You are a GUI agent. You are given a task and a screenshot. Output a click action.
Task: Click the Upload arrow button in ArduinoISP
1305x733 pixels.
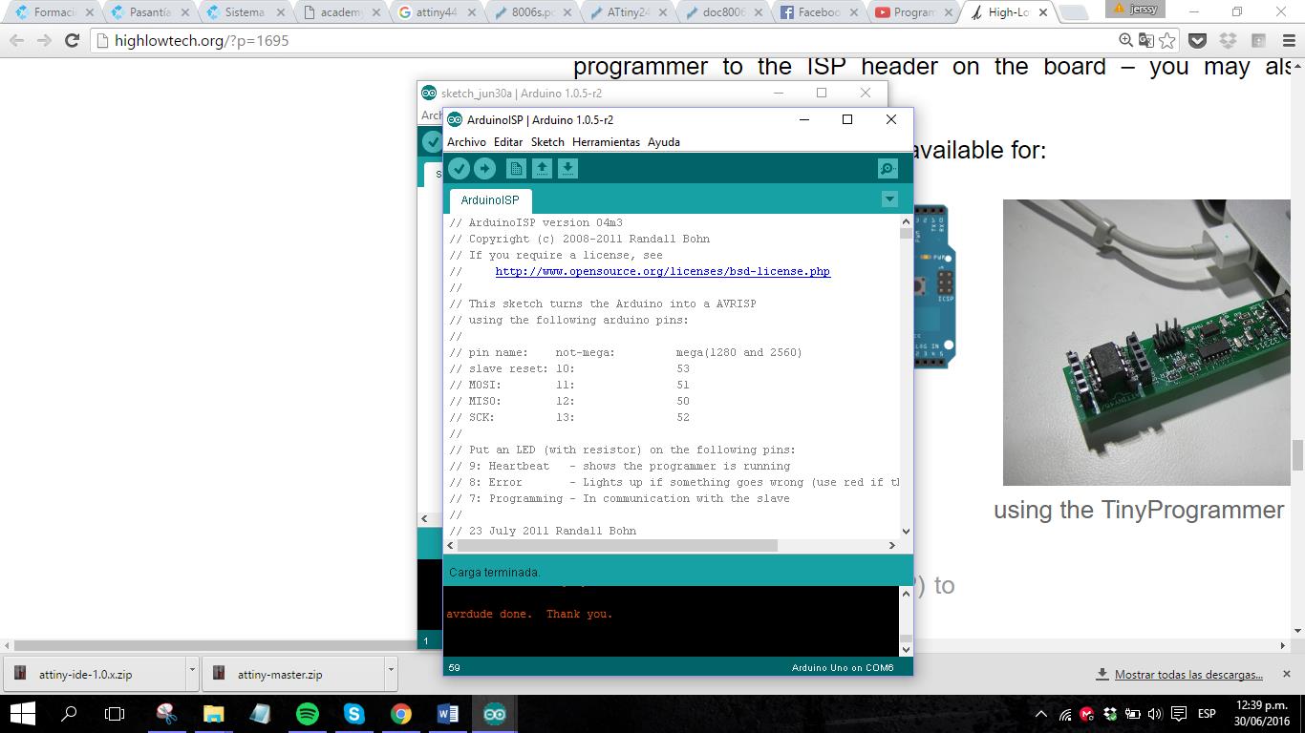click(485, 169)
